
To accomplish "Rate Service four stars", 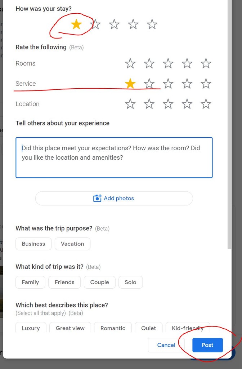I will pos(187,84).
